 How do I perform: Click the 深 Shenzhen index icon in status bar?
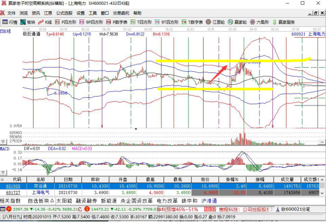pyautogui.click(x=87, y=209)
